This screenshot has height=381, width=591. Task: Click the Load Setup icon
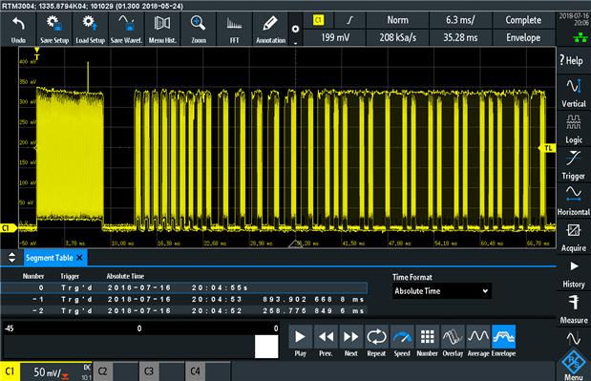coord(90,30)
